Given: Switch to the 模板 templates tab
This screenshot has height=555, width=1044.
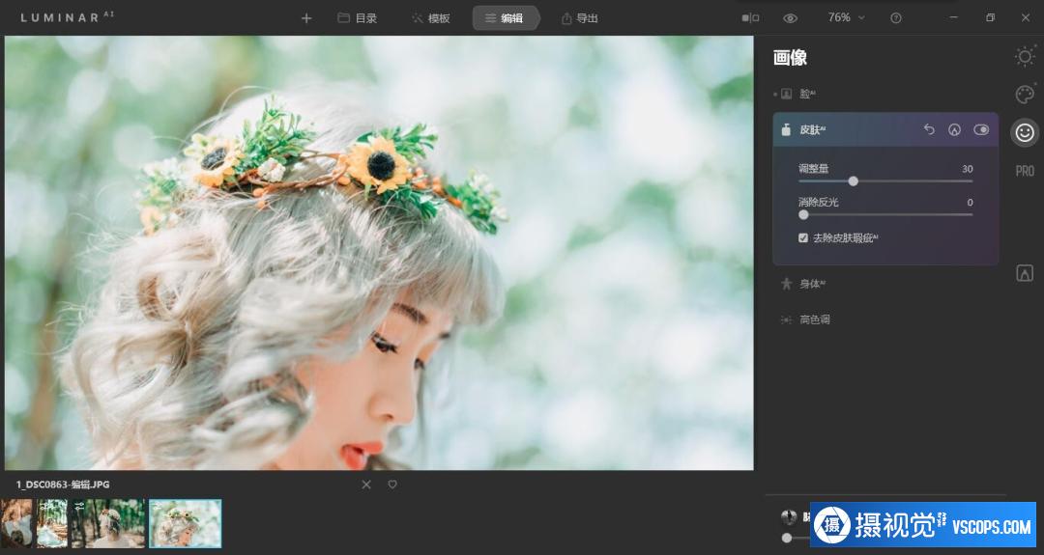Looking at the screenshot, I should pos(431,18).
